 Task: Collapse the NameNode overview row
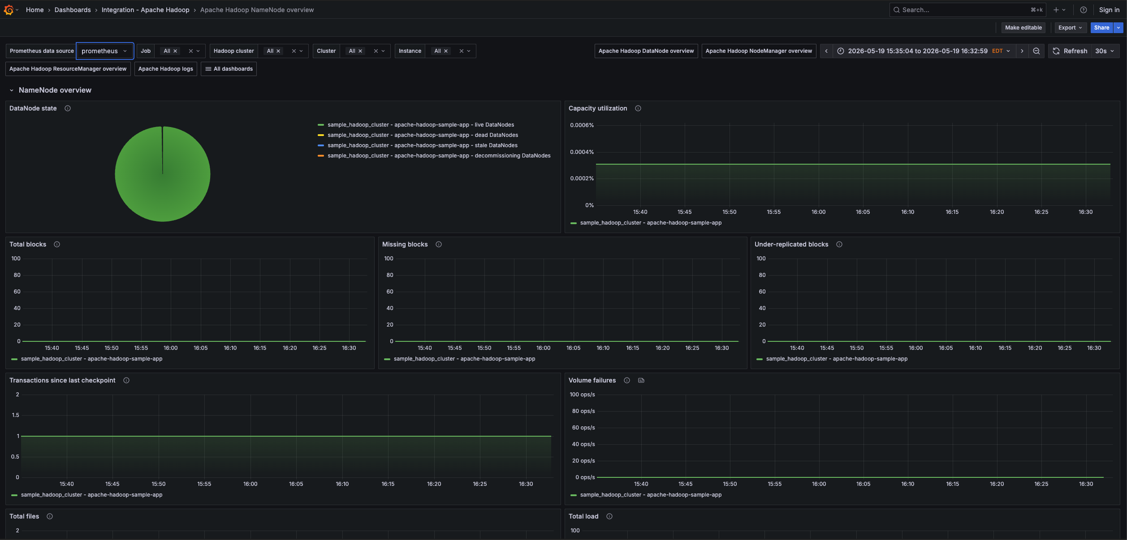(x=12, y=90)
